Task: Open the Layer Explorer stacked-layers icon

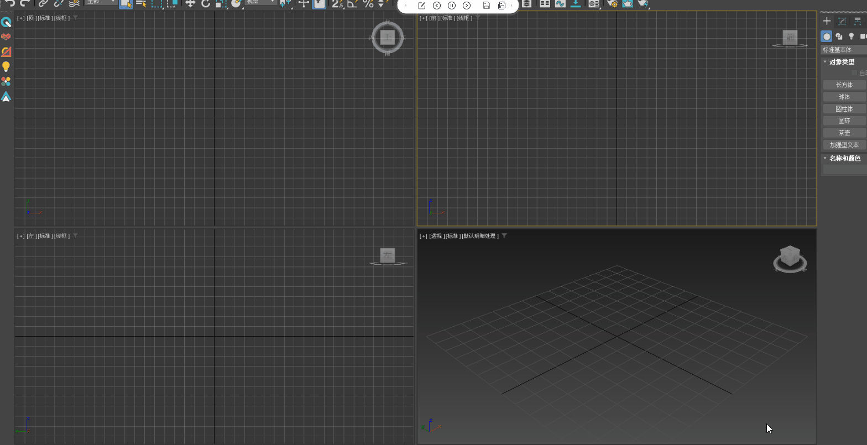Action: tap(527, 3)
